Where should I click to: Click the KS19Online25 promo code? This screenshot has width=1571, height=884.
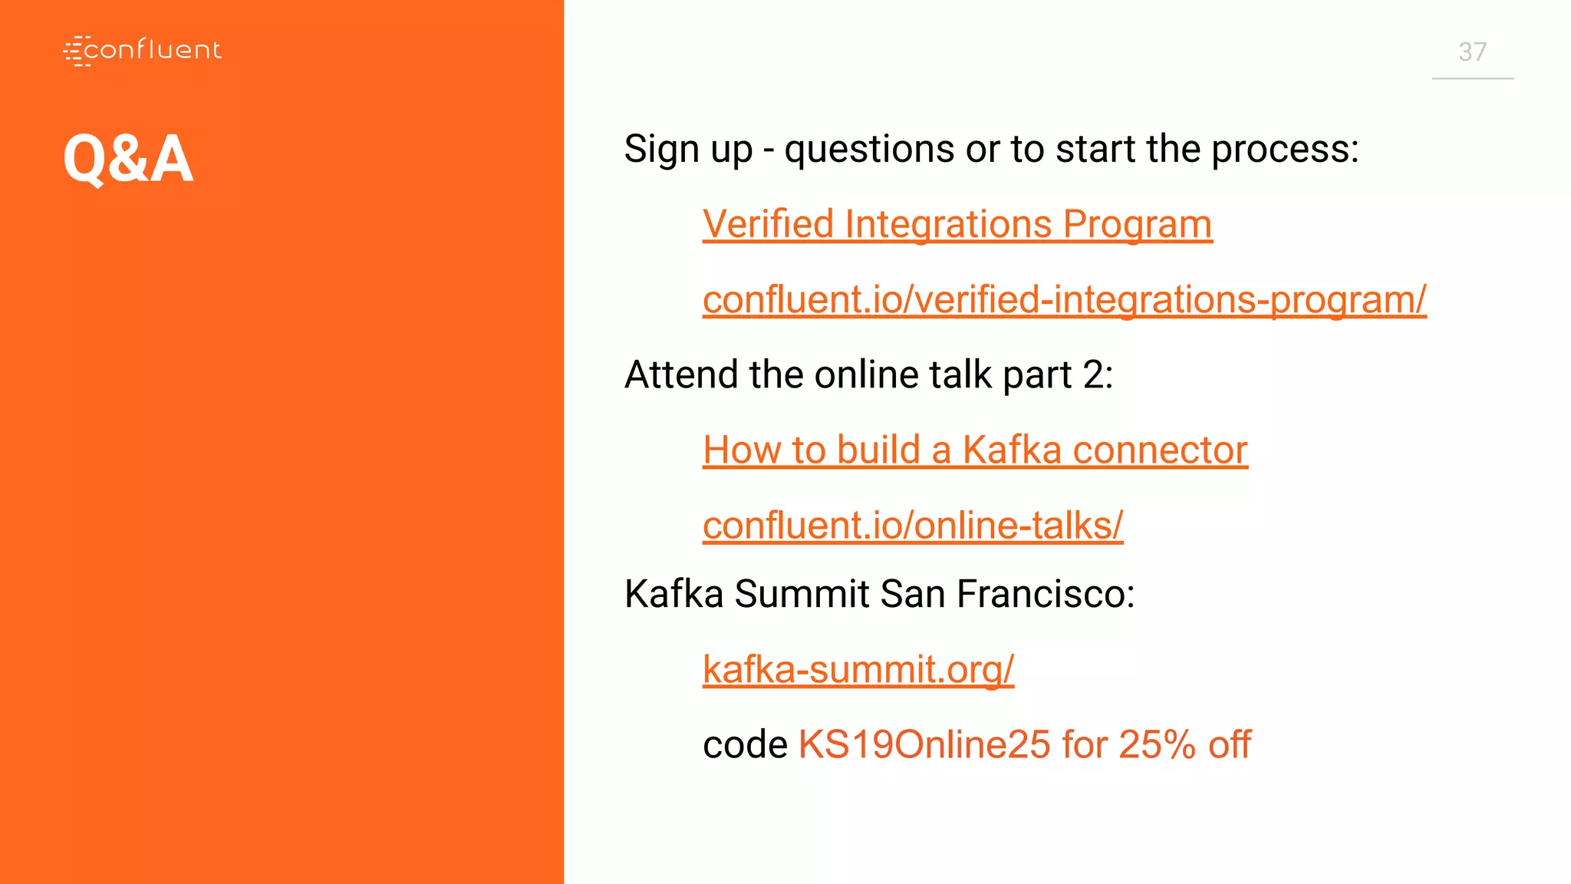click(924, 744)
